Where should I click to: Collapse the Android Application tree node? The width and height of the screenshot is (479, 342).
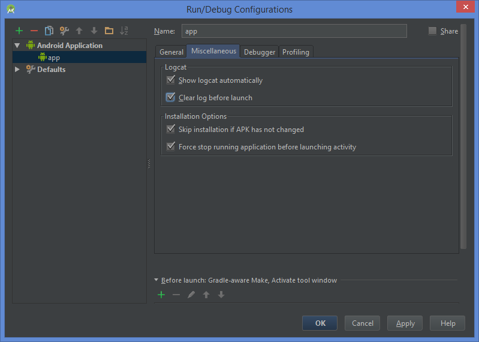[17, 46]
